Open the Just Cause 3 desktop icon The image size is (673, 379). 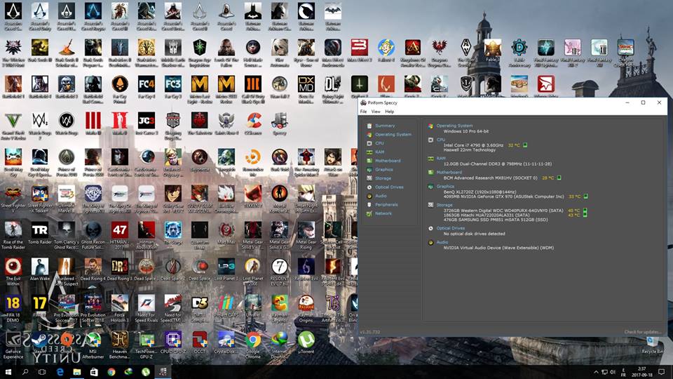click(x=147, y=124)
